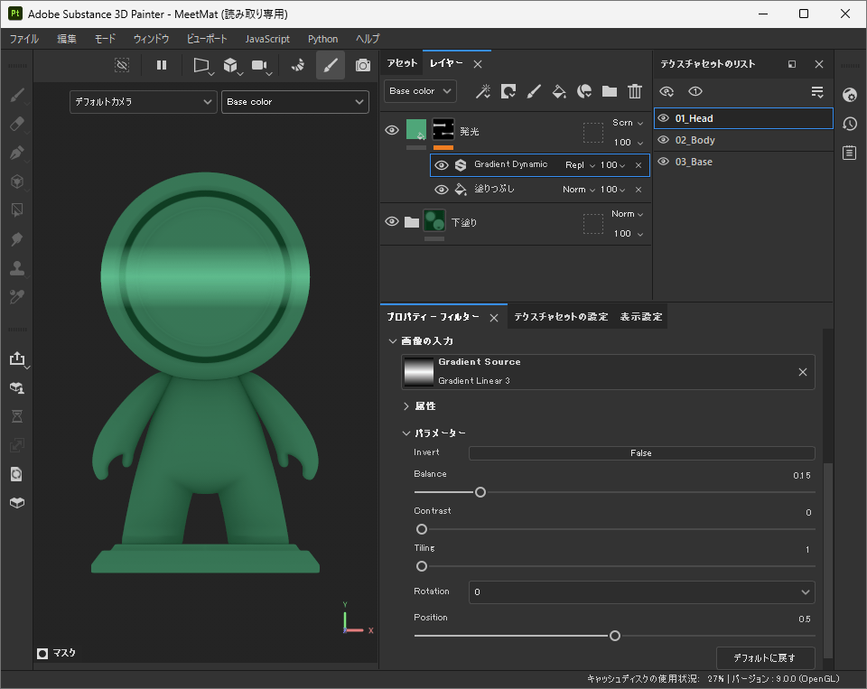The height and width of the screenshot is (689, 867).
Task: Click the add paint layer brush icon
Action: coord(534,91)
